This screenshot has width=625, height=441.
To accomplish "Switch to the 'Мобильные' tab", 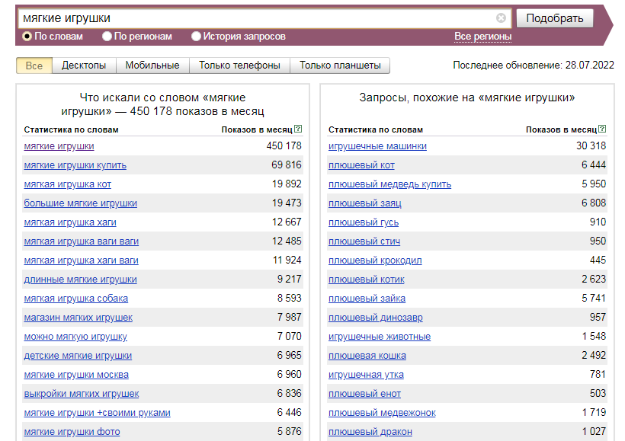I will [x=152, y=66].
